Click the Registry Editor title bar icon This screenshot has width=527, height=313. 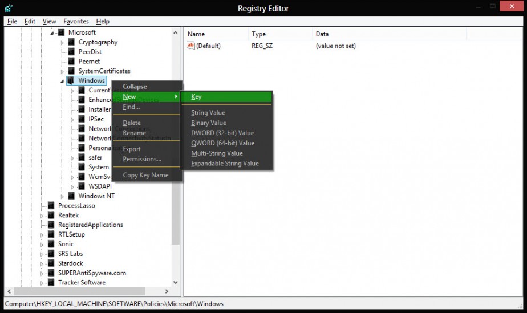point(9,7)
